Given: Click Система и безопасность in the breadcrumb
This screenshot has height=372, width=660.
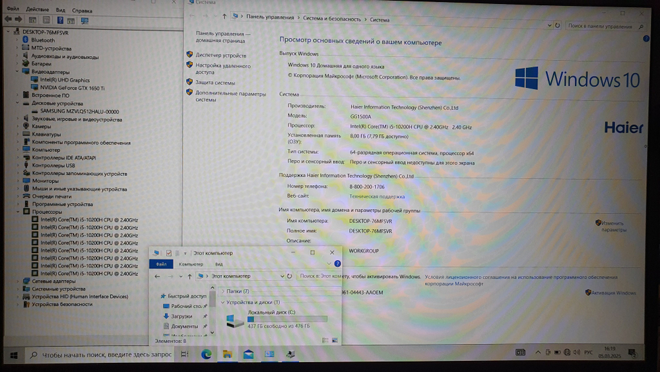Looking at the screenshot, I should (332, 19).
